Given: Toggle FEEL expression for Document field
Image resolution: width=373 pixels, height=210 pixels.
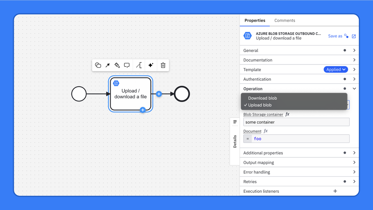Looking at the screenshot, I should tap(266, 131).
